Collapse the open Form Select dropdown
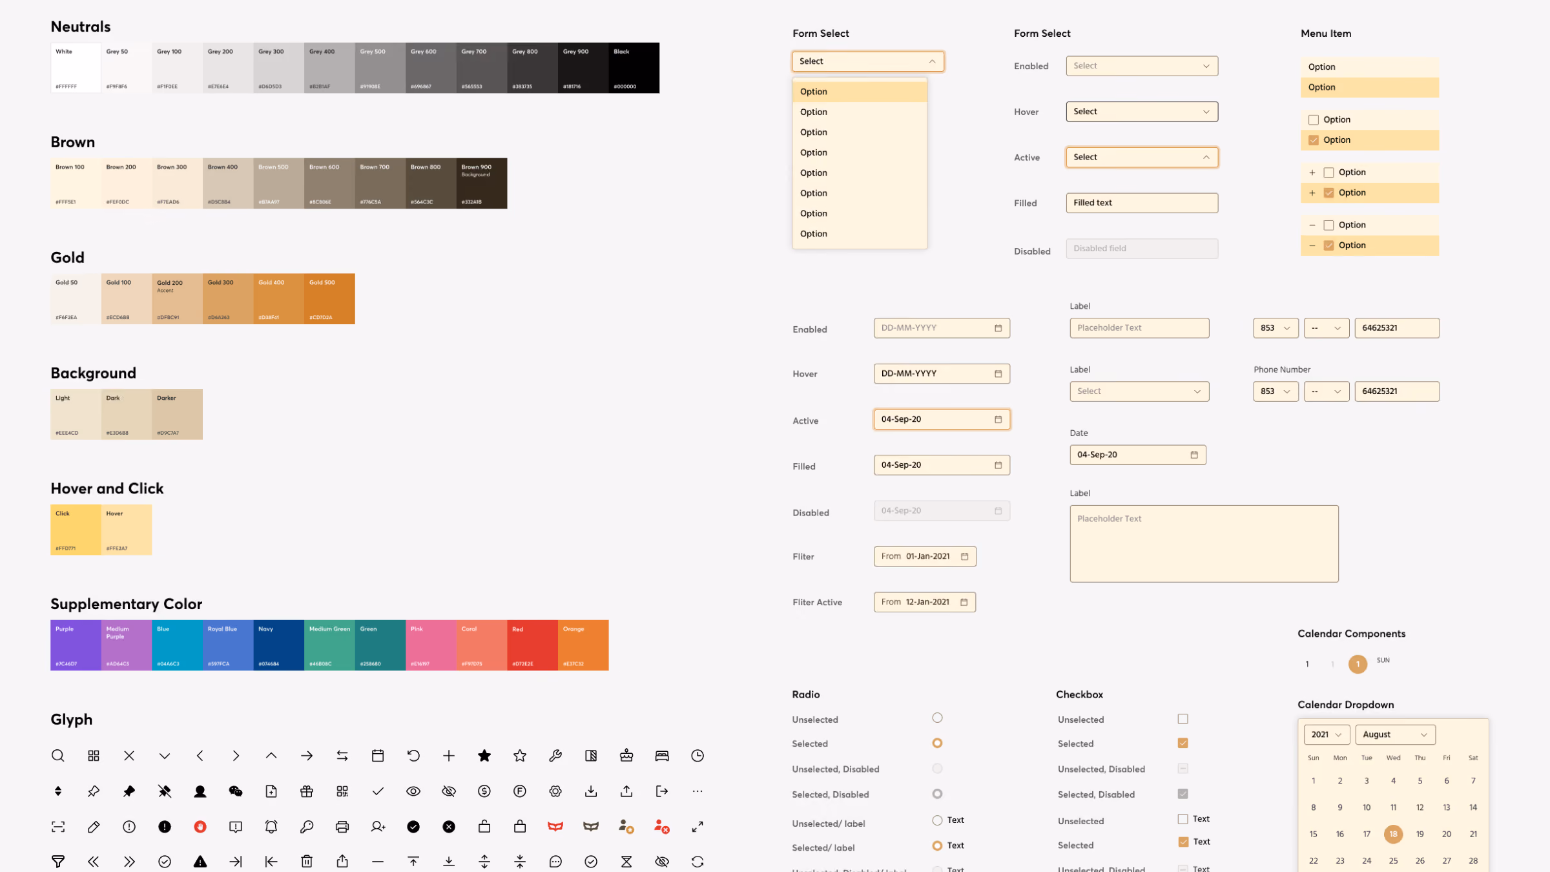Image resolution: width=1550 pixels, height=872 pixels. pos(868,61)
